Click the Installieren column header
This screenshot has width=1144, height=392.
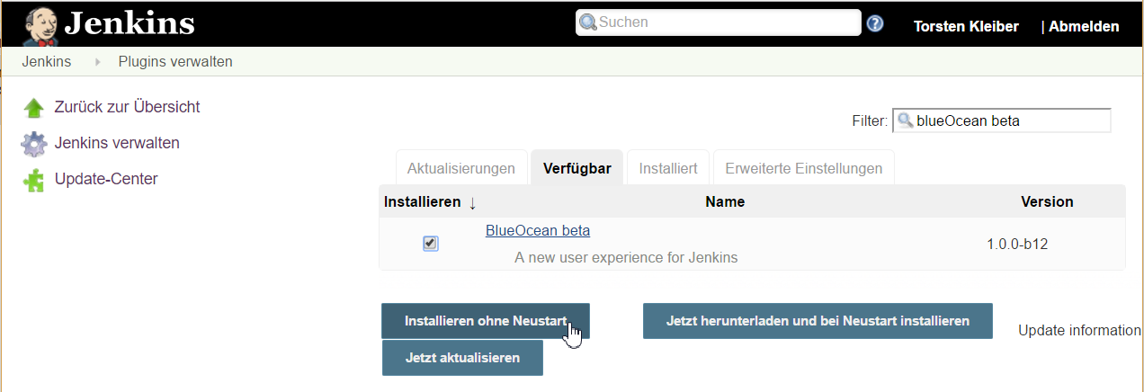(x=423, y=201)
